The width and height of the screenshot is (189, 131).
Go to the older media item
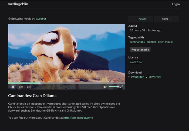(166, 19)
